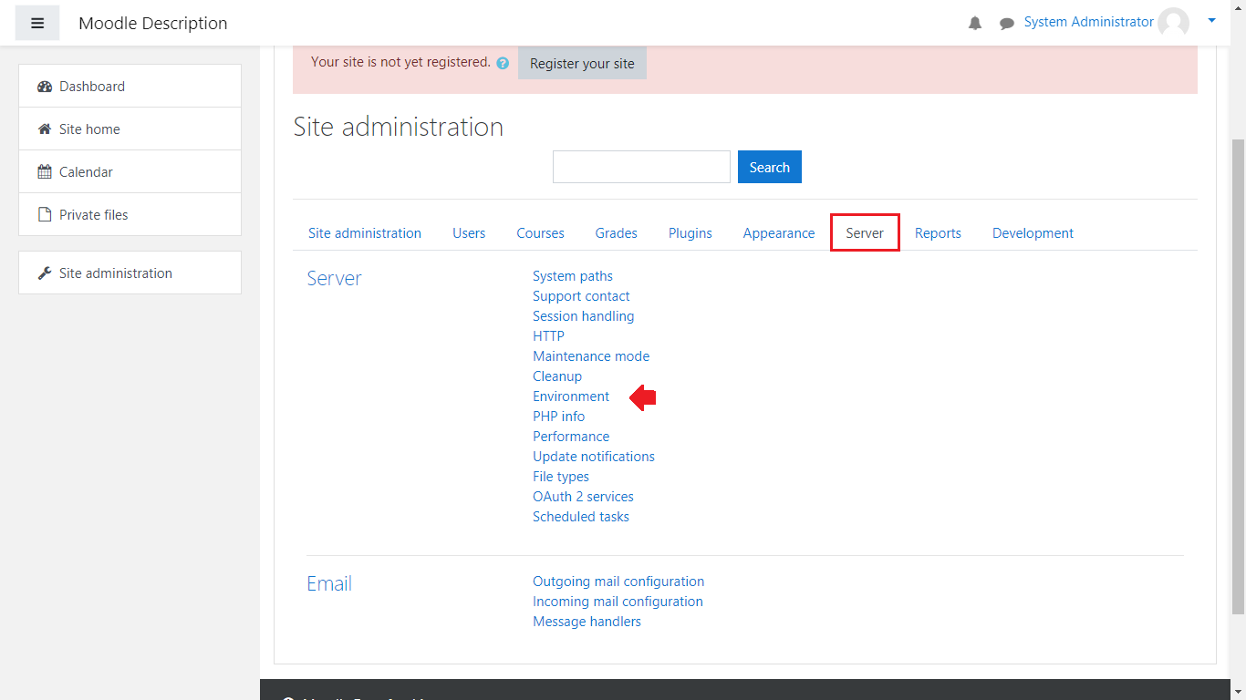Screen dimensions: 1246x700
Task: Open the Scheduled tasks link
Action: click(581, 517)
